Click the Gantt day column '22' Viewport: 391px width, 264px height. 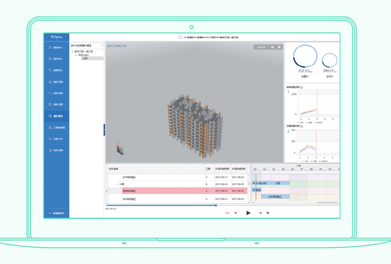click(x=256, y=169)
